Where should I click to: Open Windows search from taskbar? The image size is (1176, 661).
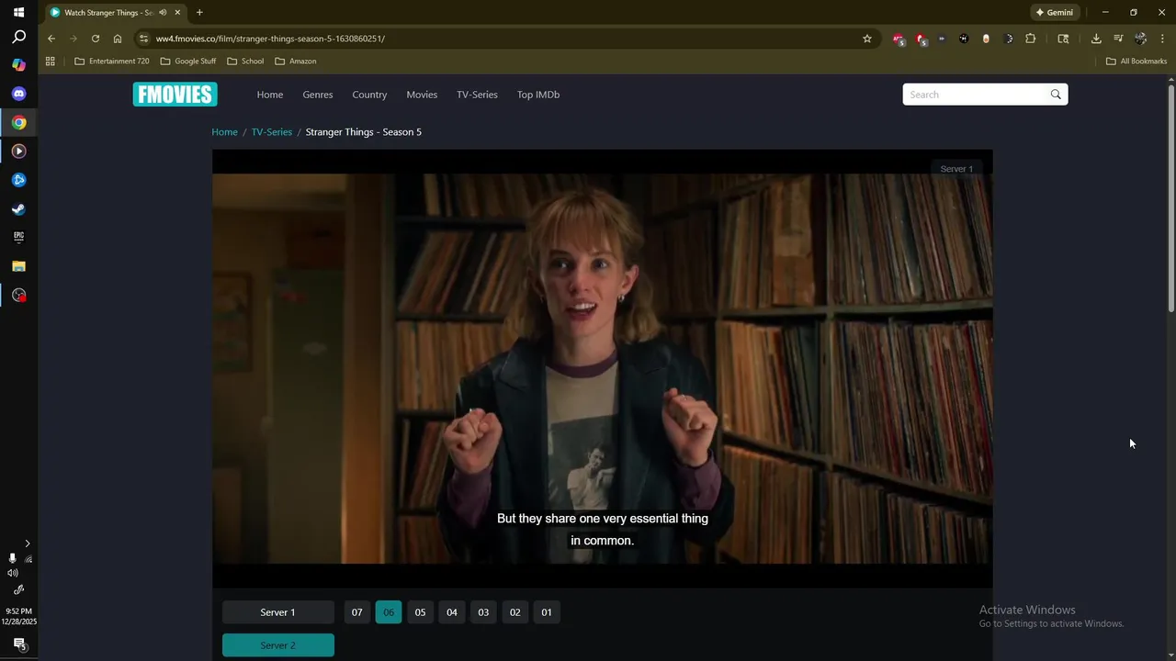19,37
